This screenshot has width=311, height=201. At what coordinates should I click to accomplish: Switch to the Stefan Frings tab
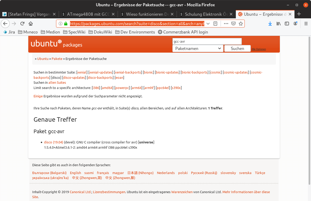click(29, 14)
